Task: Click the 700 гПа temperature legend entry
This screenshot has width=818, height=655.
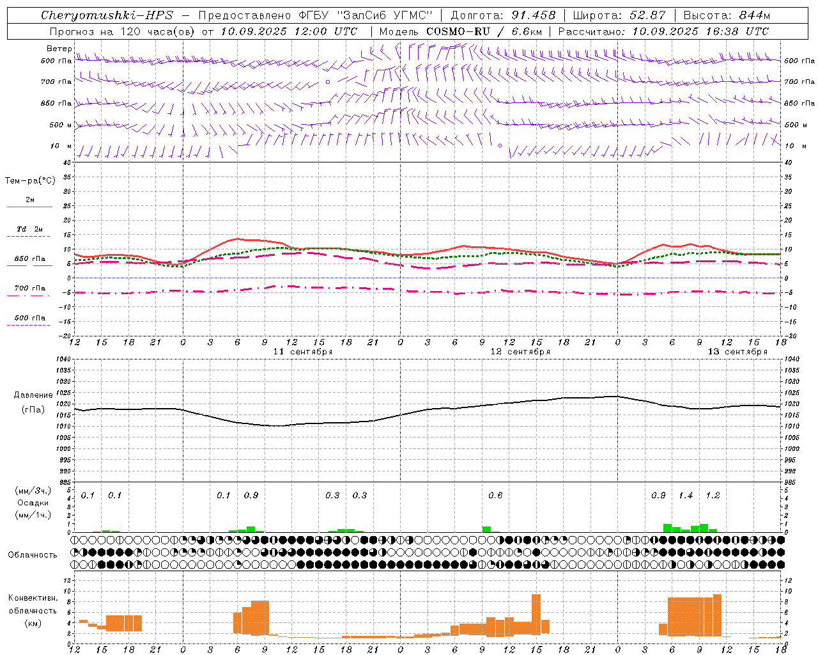Action: pyautogui.click(x=30, y=288)
